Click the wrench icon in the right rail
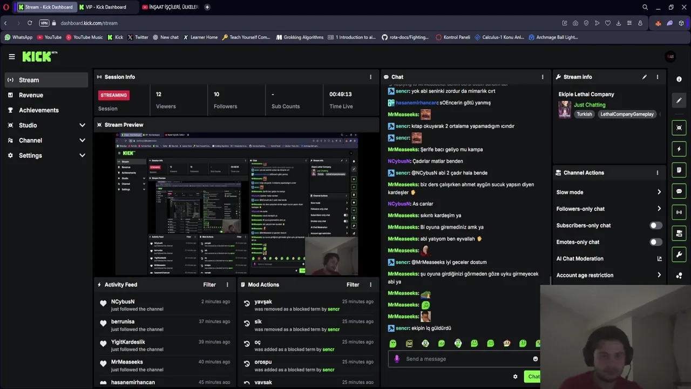The image size is (691, 389). coord(679,254)
